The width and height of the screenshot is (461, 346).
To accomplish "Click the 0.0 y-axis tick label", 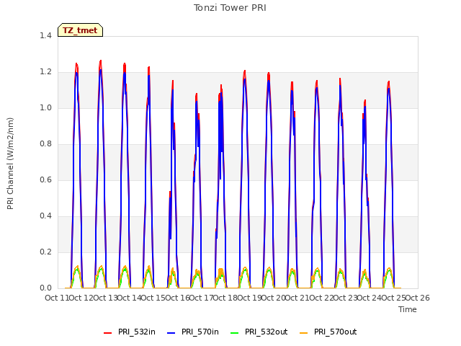I will pyautogui.click(x=45, y=288).
